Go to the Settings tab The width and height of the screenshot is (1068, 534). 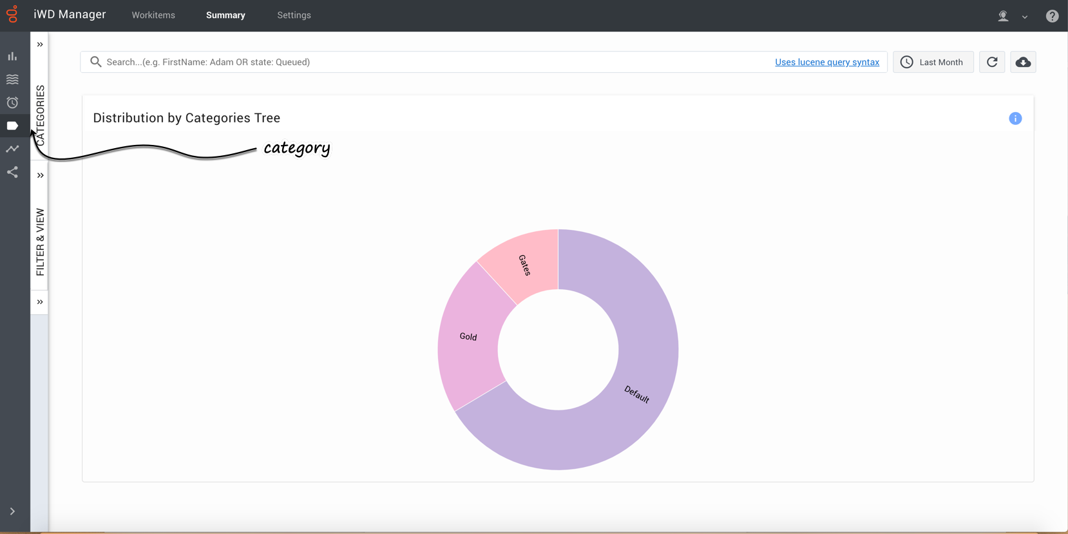pyautogui.click(x=294, y=15)
